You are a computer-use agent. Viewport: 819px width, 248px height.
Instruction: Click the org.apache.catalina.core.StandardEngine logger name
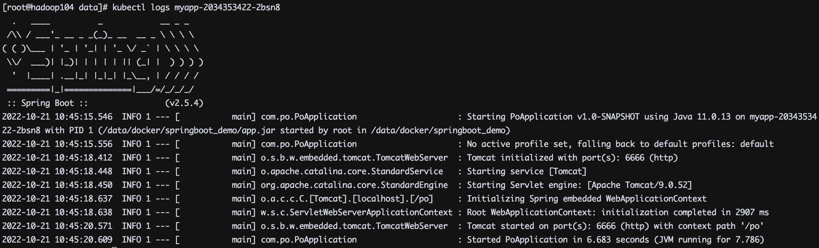pyautogui.click(x=354, y=185)
